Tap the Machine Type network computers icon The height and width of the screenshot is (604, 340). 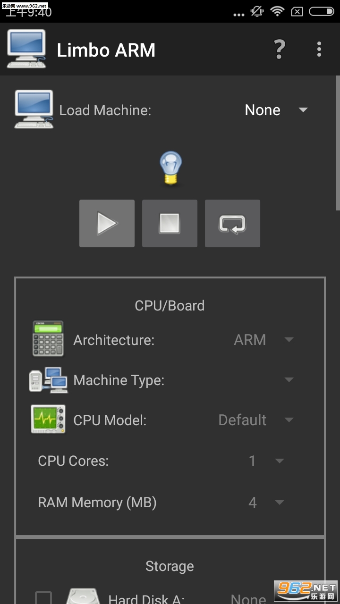click(48, 380)
